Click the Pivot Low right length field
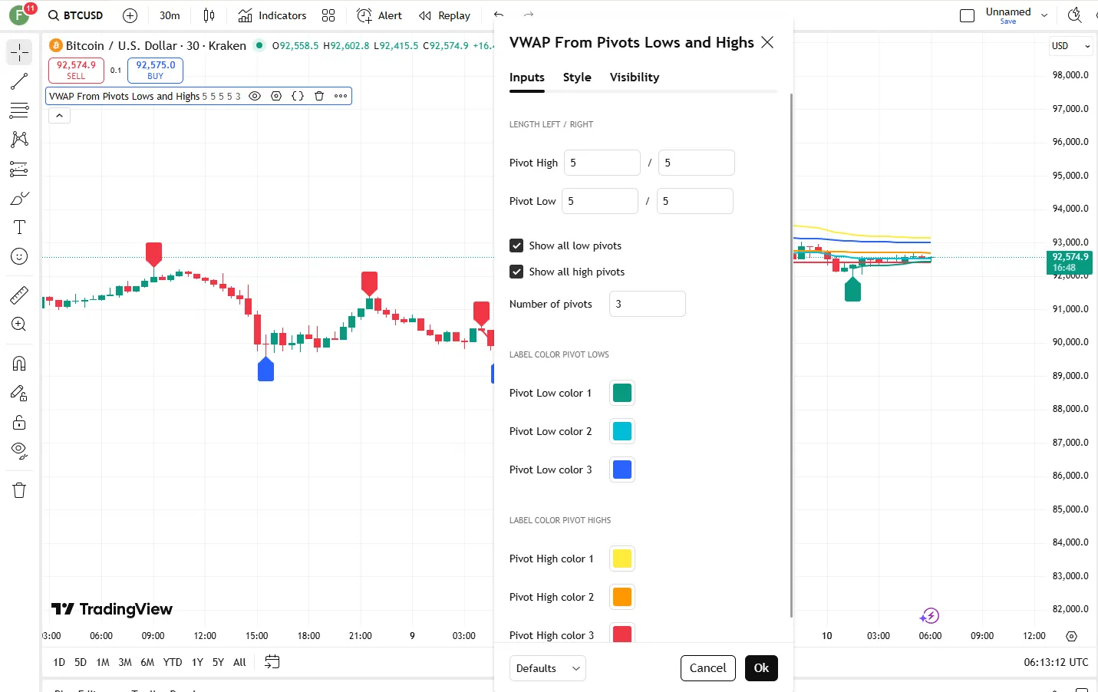Image resolution: width=1098 pixels, height=692 pixels. 695,201
